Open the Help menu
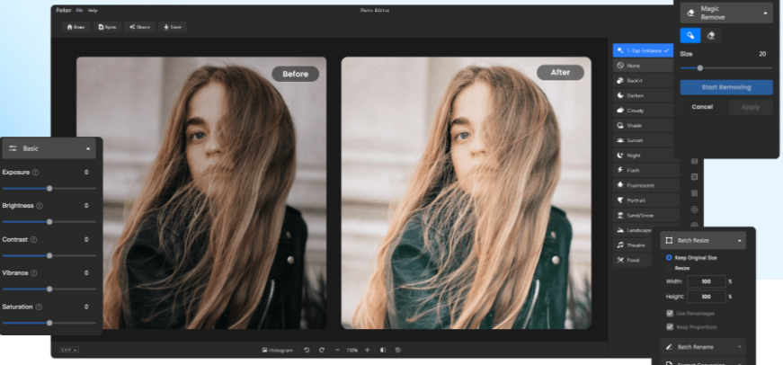Image resolution: width=783 pixels, height=365 pixels. [x=93, y=10]
